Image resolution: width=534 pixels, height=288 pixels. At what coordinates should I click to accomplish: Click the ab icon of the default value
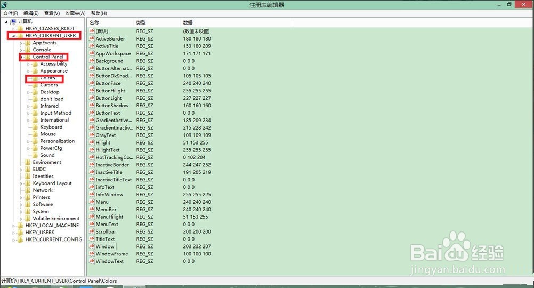(92, 31)
